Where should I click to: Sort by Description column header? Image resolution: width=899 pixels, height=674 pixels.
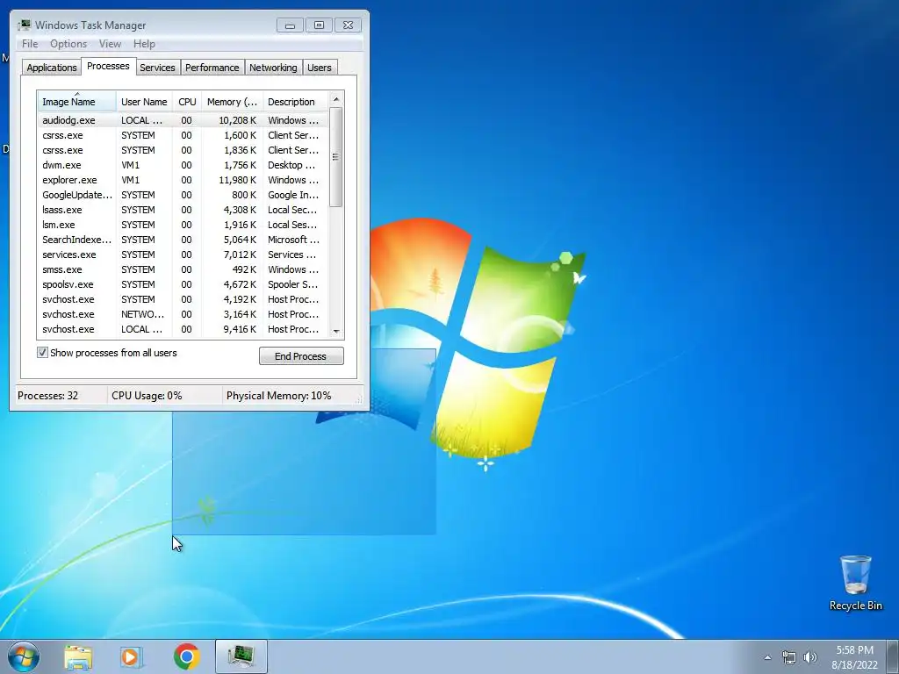295,102
